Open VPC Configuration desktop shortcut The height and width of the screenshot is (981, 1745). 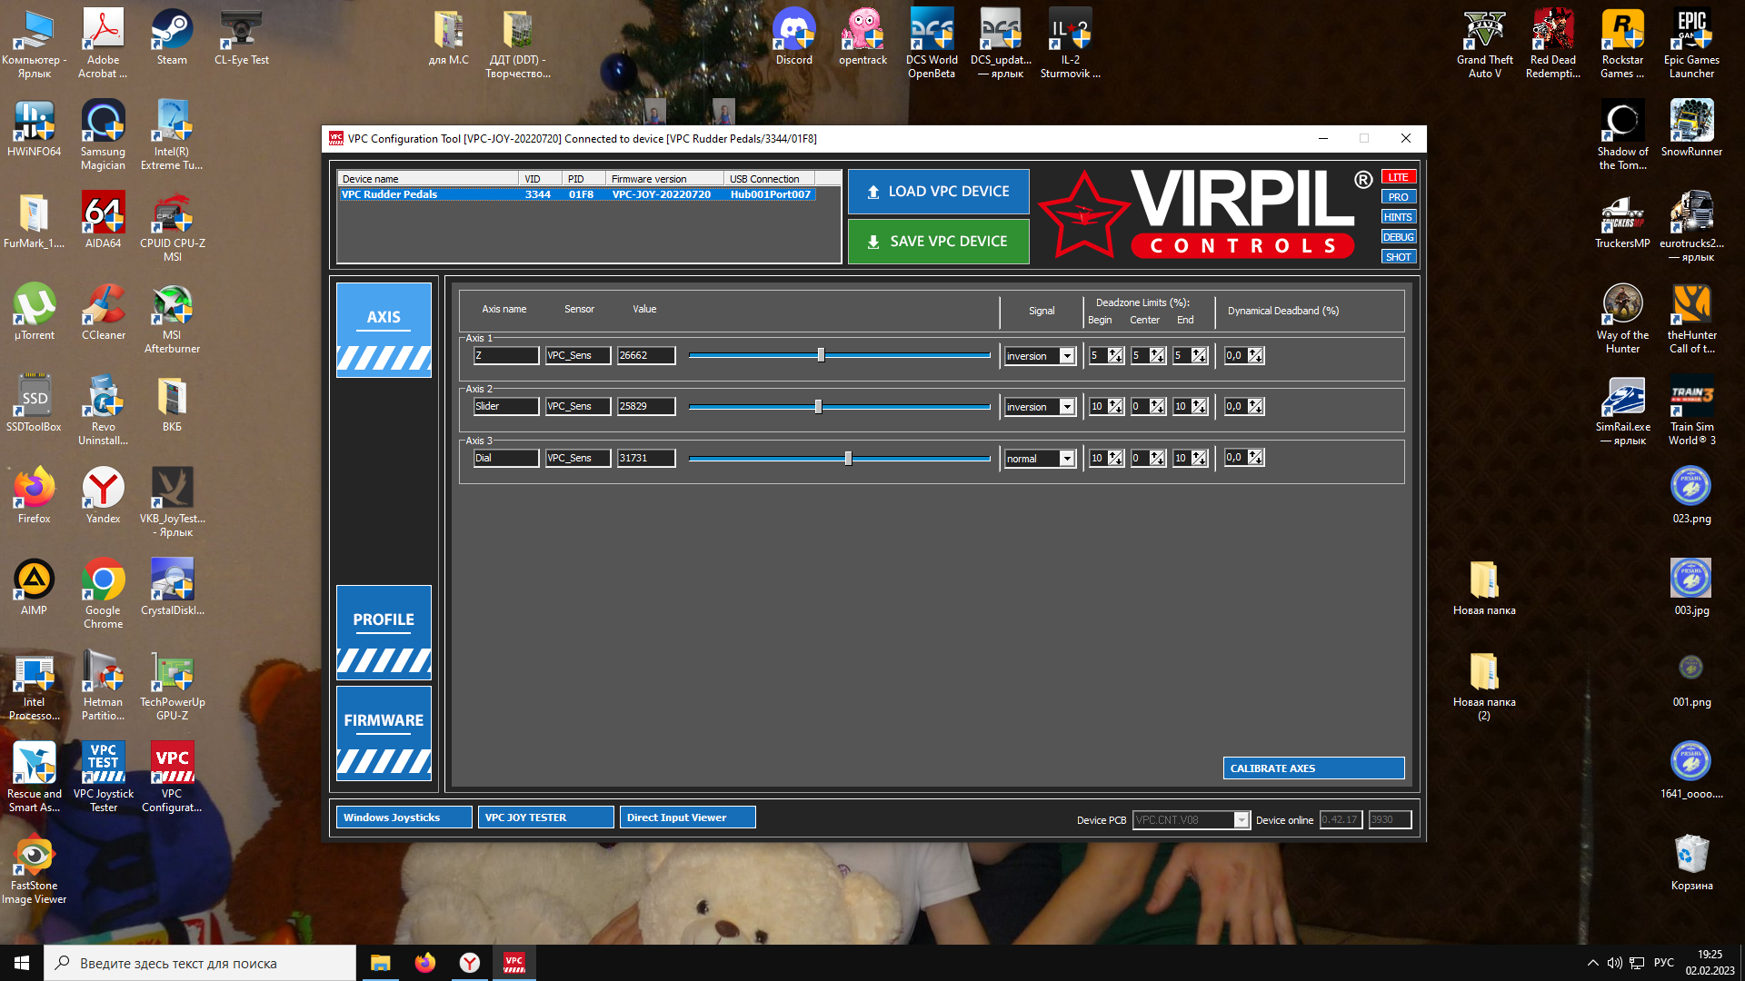tap(172, 778)
